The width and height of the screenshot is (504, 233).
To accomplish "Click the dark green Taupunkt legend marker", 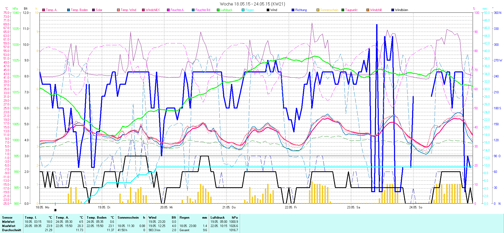I will [343, 10].
